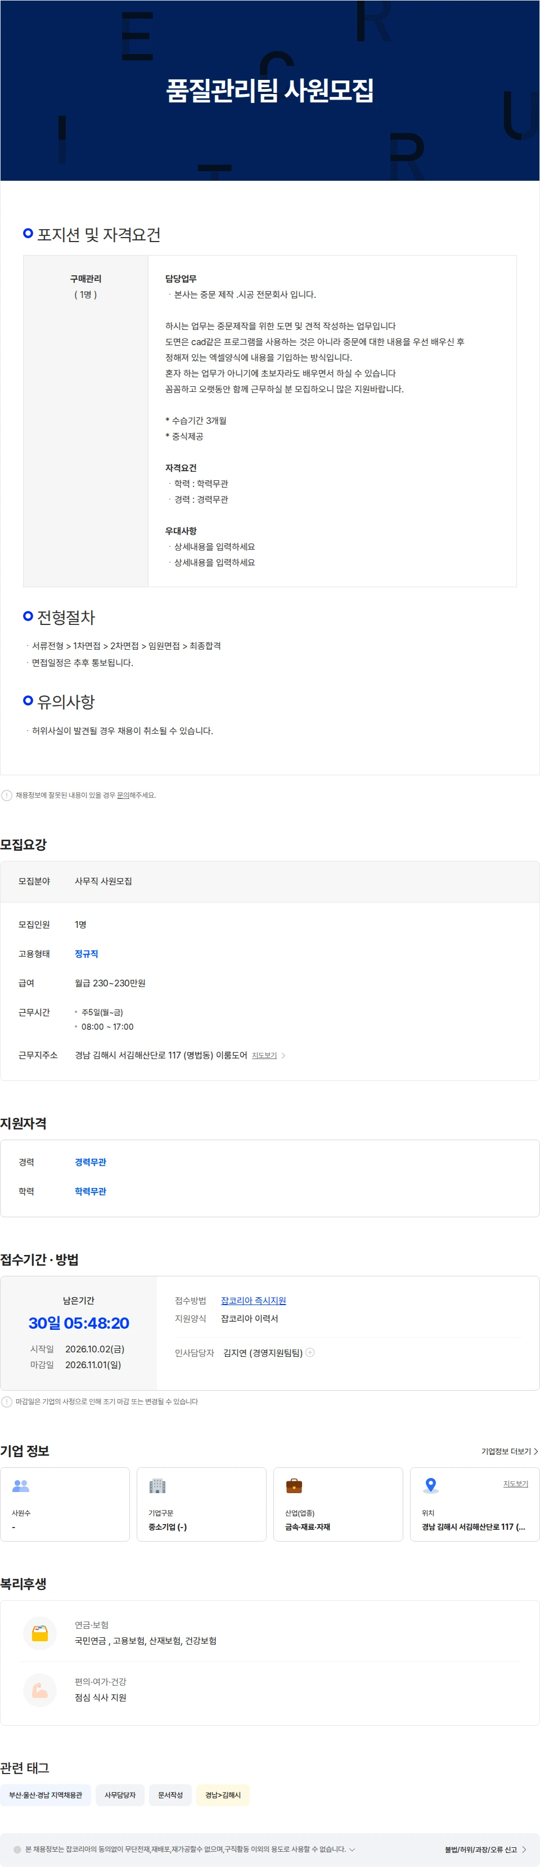Image resolution: width=540 pixels, height=1867 pixels.
Task: Click the footer notice circle icon
Action: [x=17, y=1849]
